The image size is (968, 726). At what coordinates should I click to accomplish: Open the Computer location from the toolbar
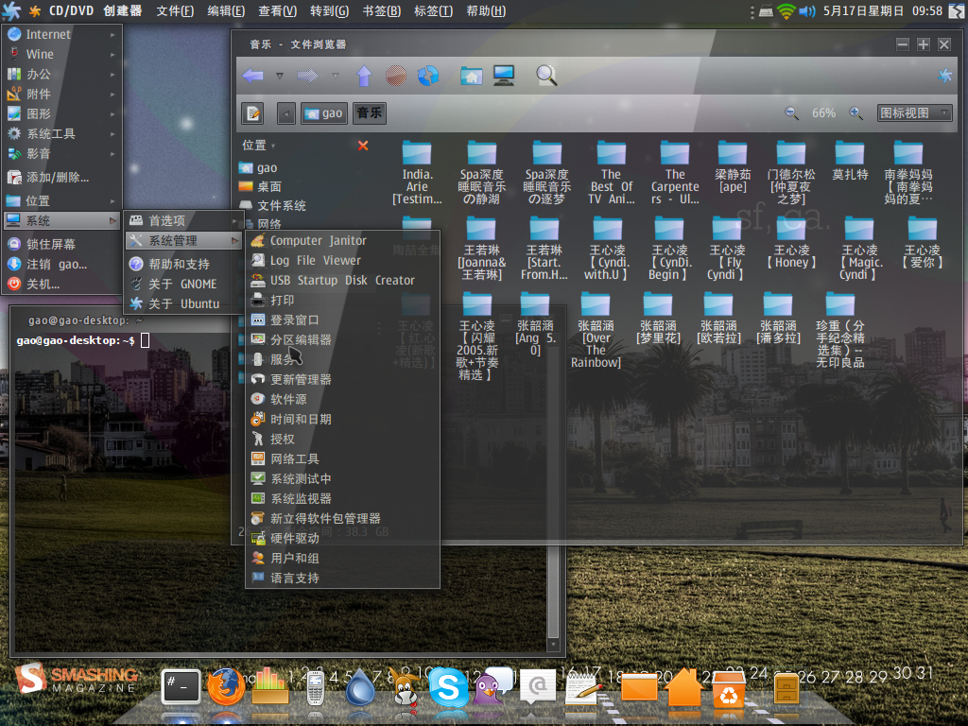coord(505,76)
